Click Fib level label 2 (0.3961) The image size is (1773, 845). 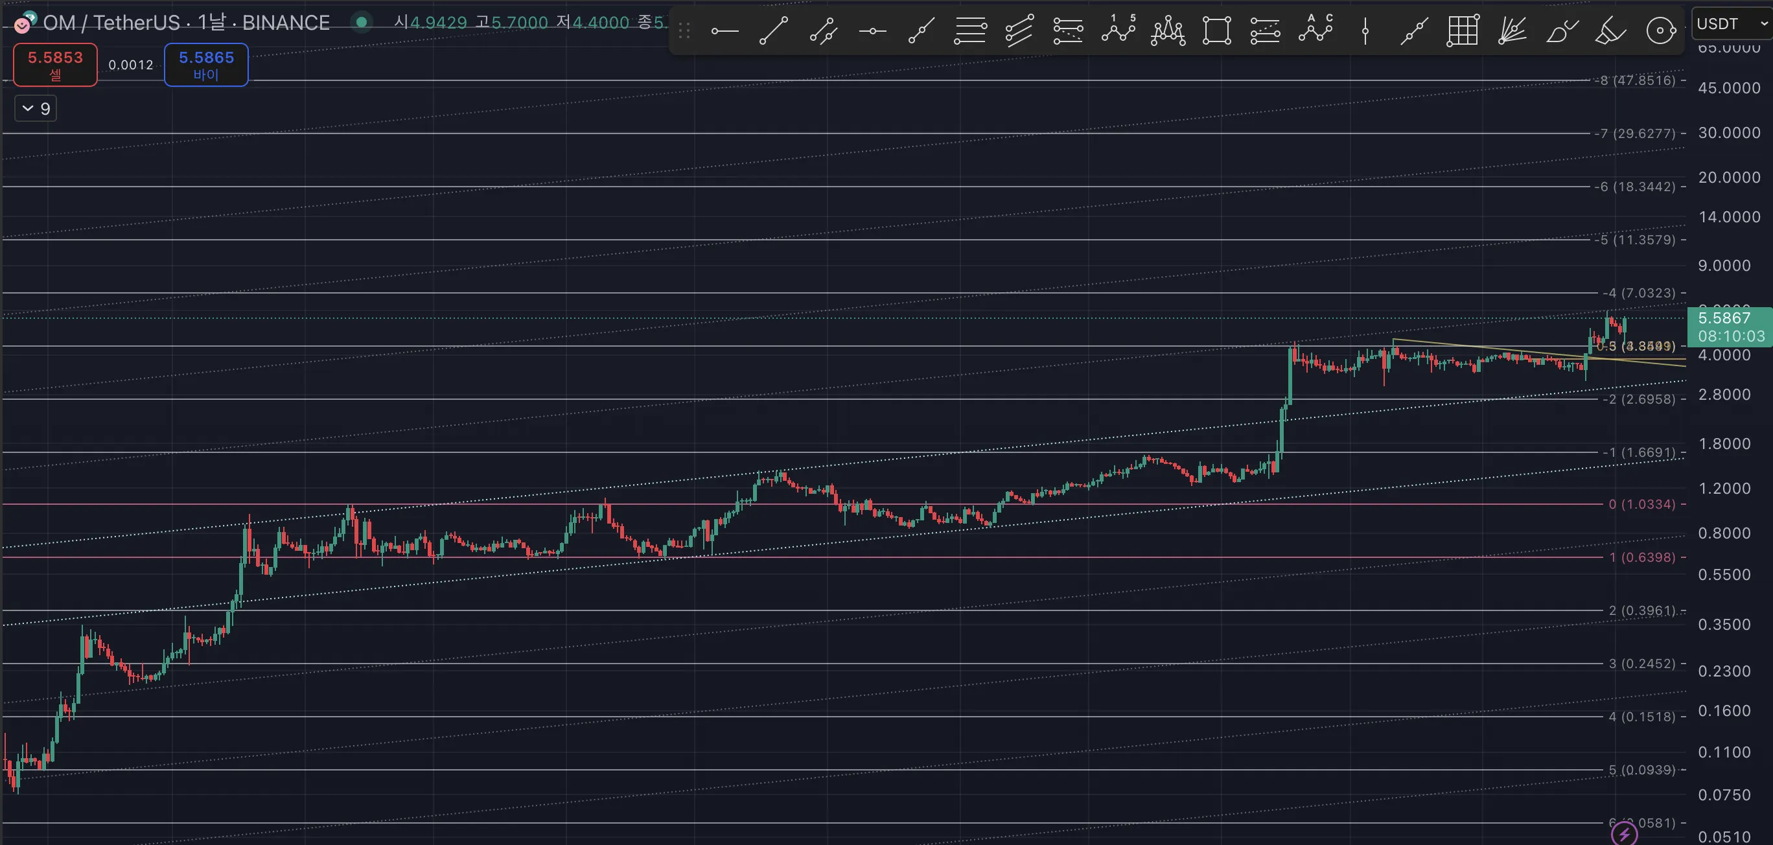[1641, 610]
